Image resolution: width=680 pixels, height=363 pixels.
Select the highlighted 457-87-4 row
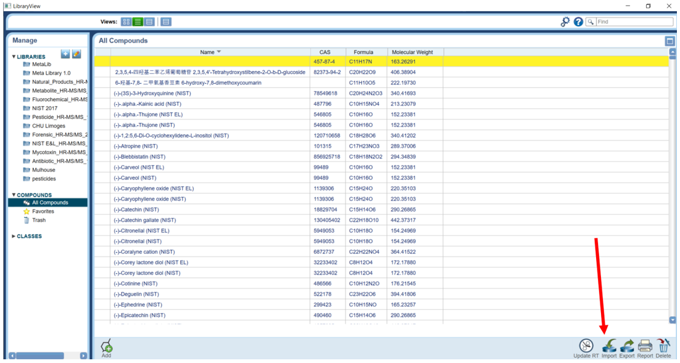pos(381,62)
